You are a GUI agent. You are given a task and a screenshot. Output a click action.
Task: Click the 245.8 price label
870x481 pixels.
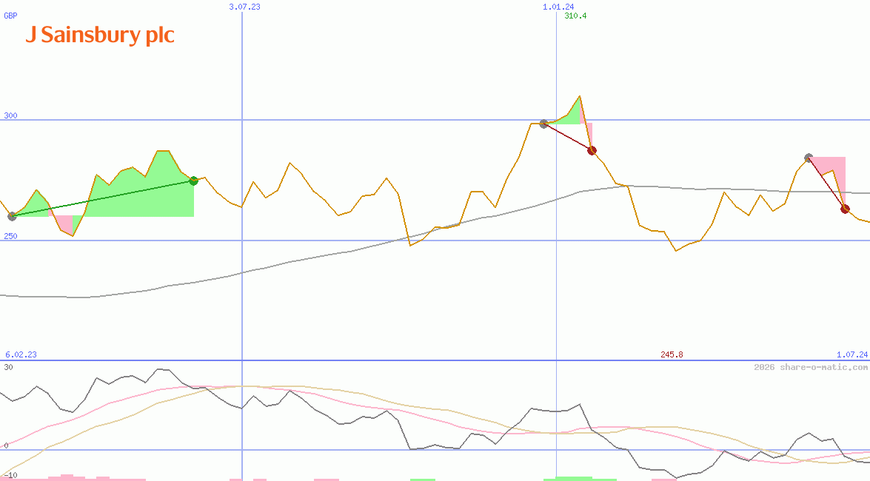[671, 354]
